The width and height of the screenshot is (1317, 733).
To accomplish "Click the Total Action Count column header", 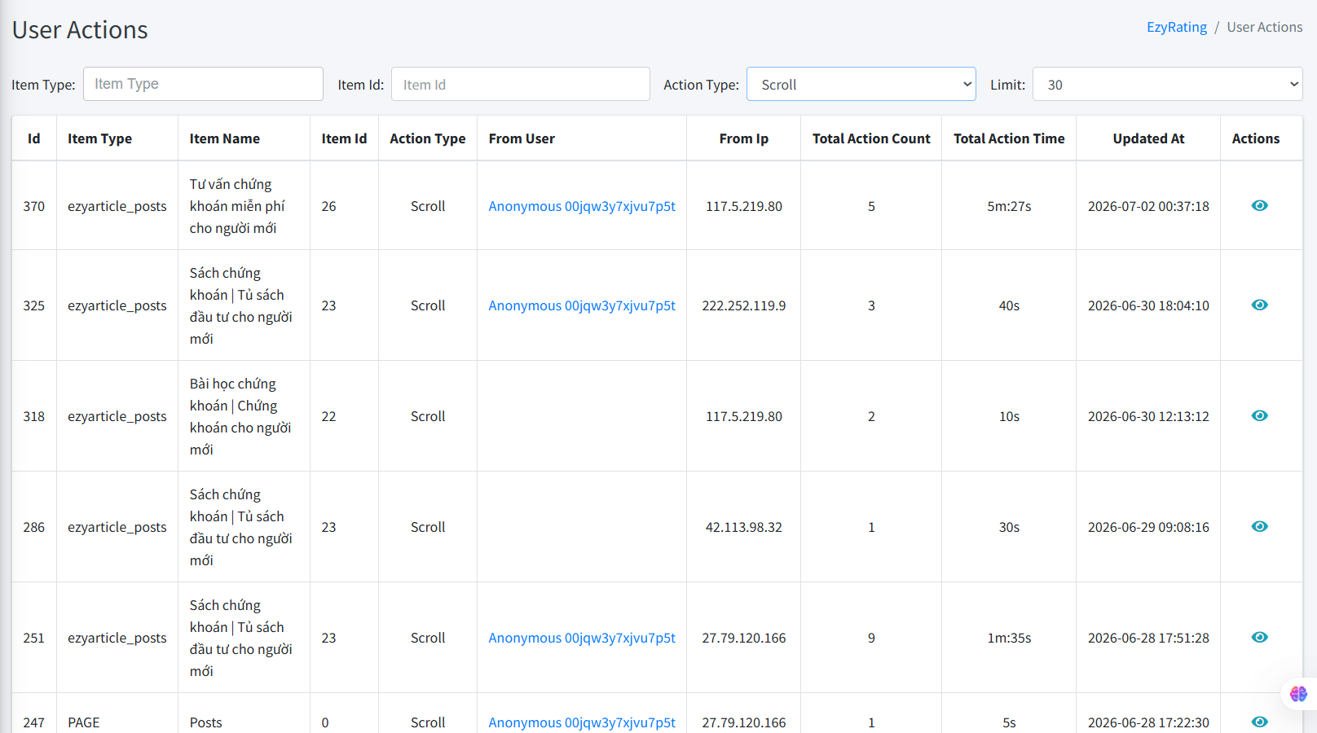I will click(870, 138).
